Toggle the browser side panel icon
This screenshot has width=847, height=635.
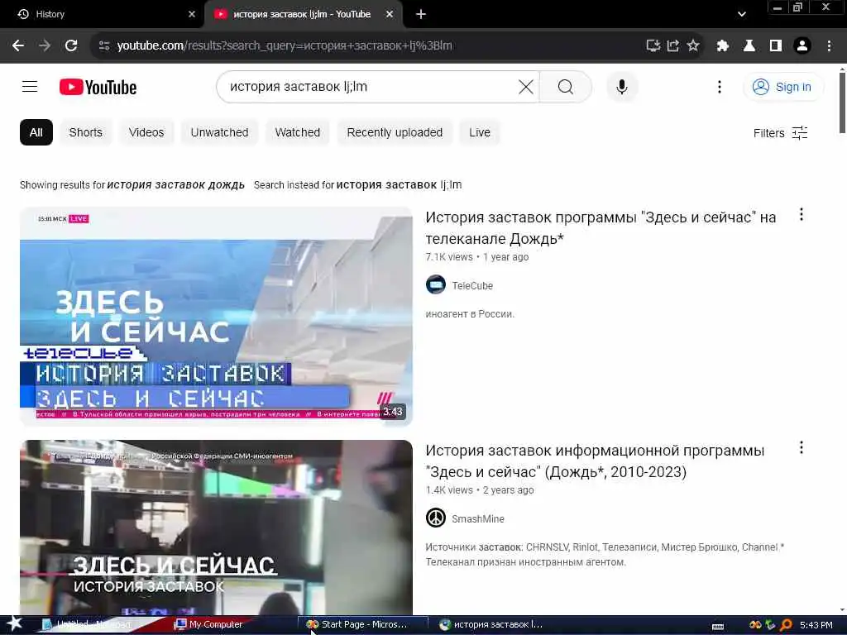point(776,45)
